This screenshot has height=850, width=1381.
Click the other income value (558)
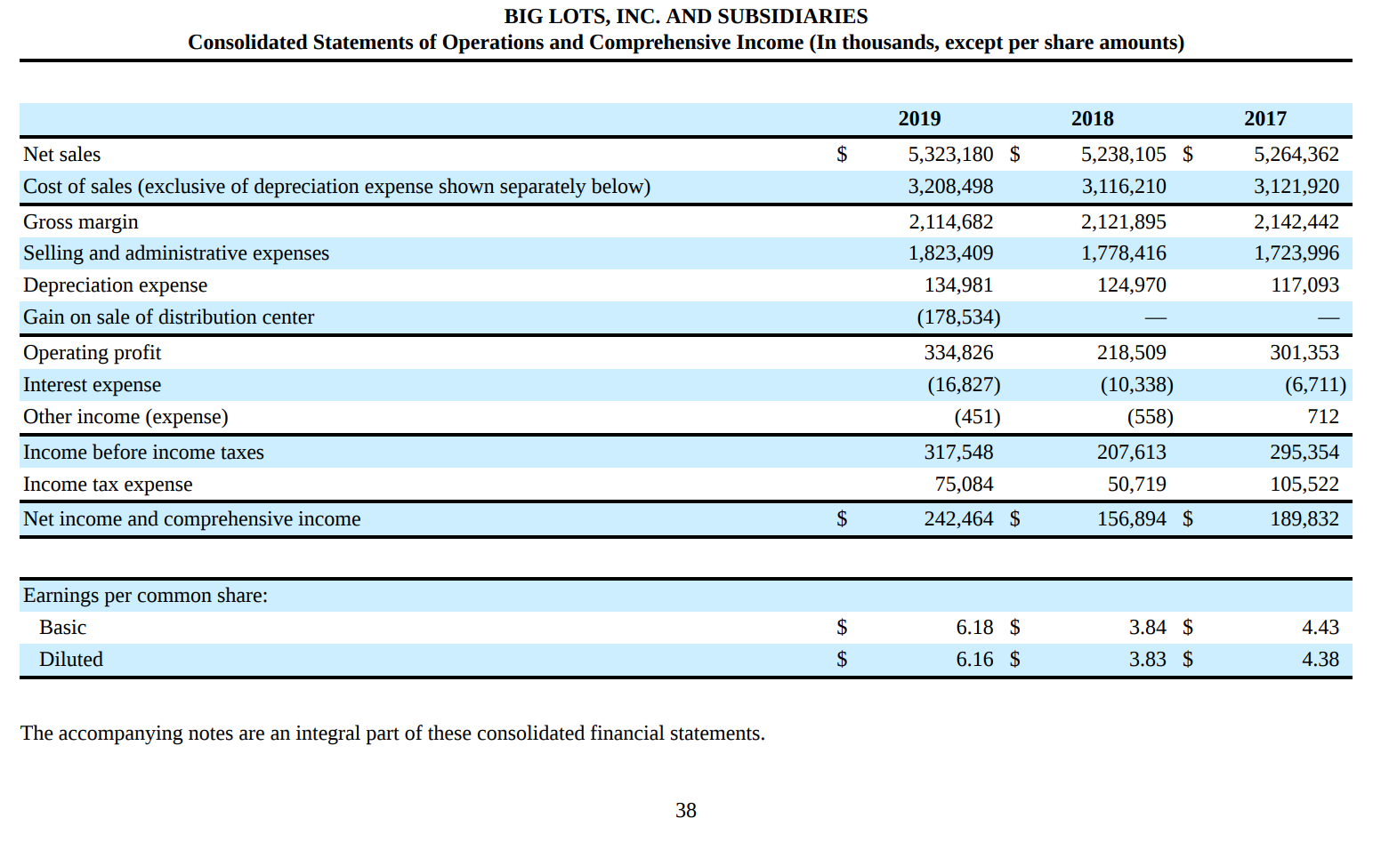point(1150,416)
